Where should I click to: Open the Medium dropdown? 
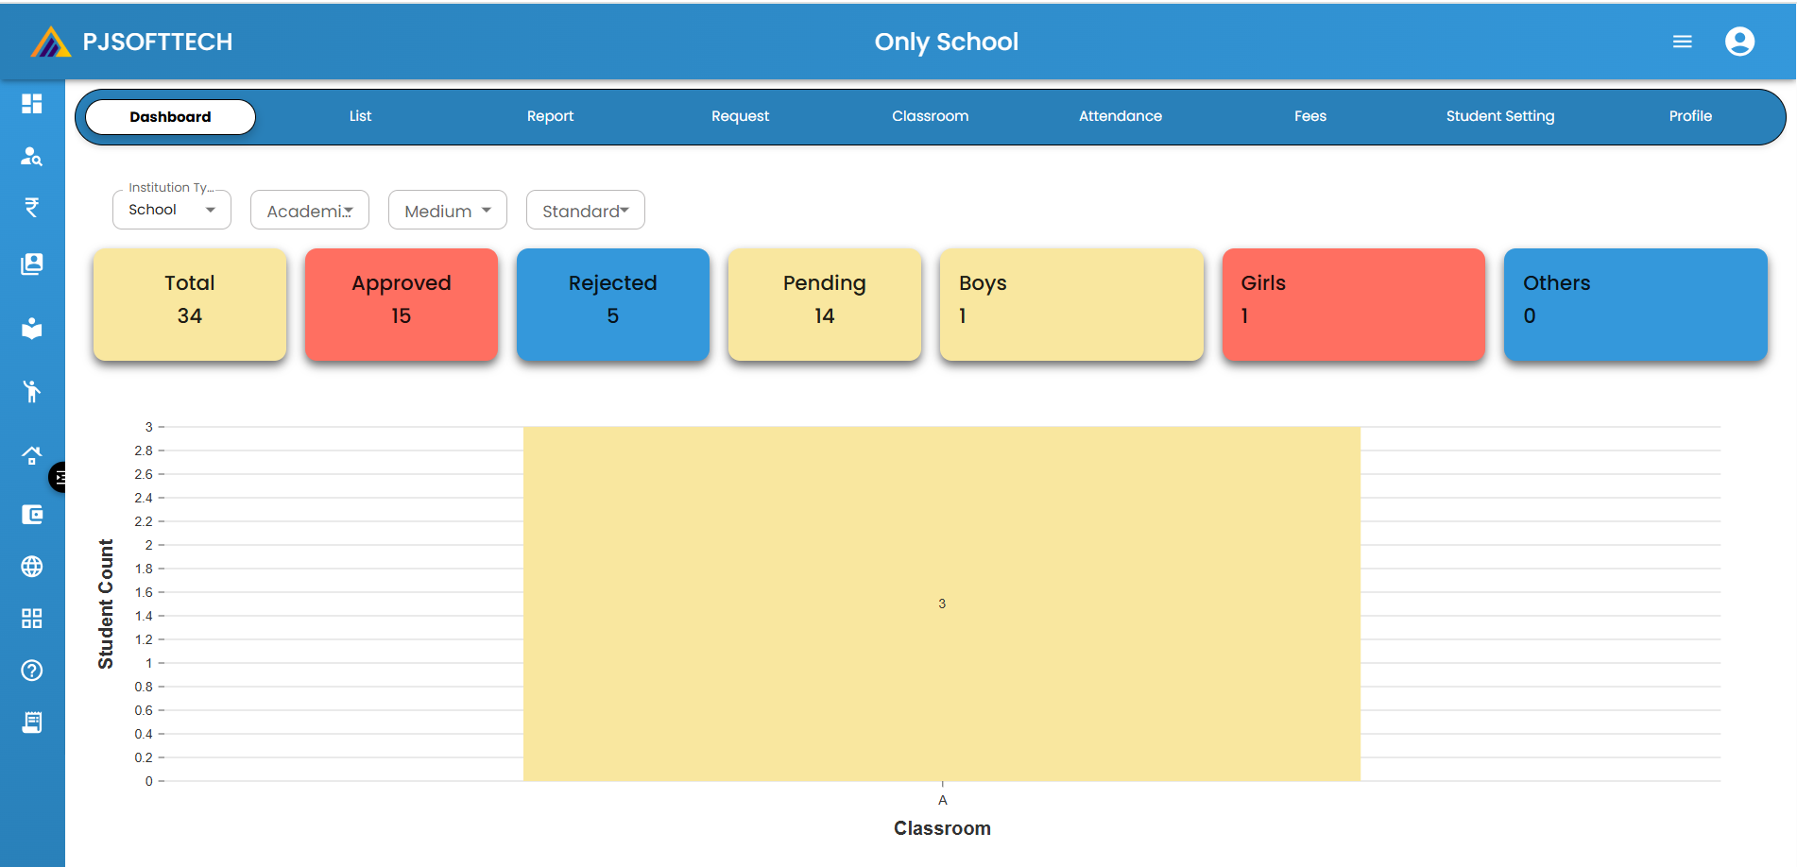448,210
